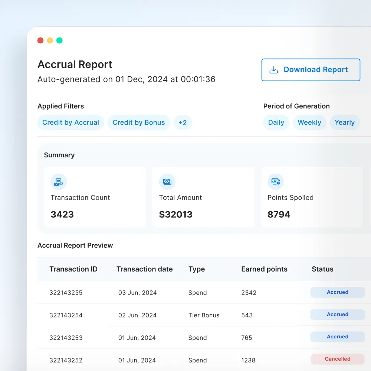This screenshot has width=371, height=371.
Task: Click the Points Spoiled coin icon
Action: tap(275, 182)
